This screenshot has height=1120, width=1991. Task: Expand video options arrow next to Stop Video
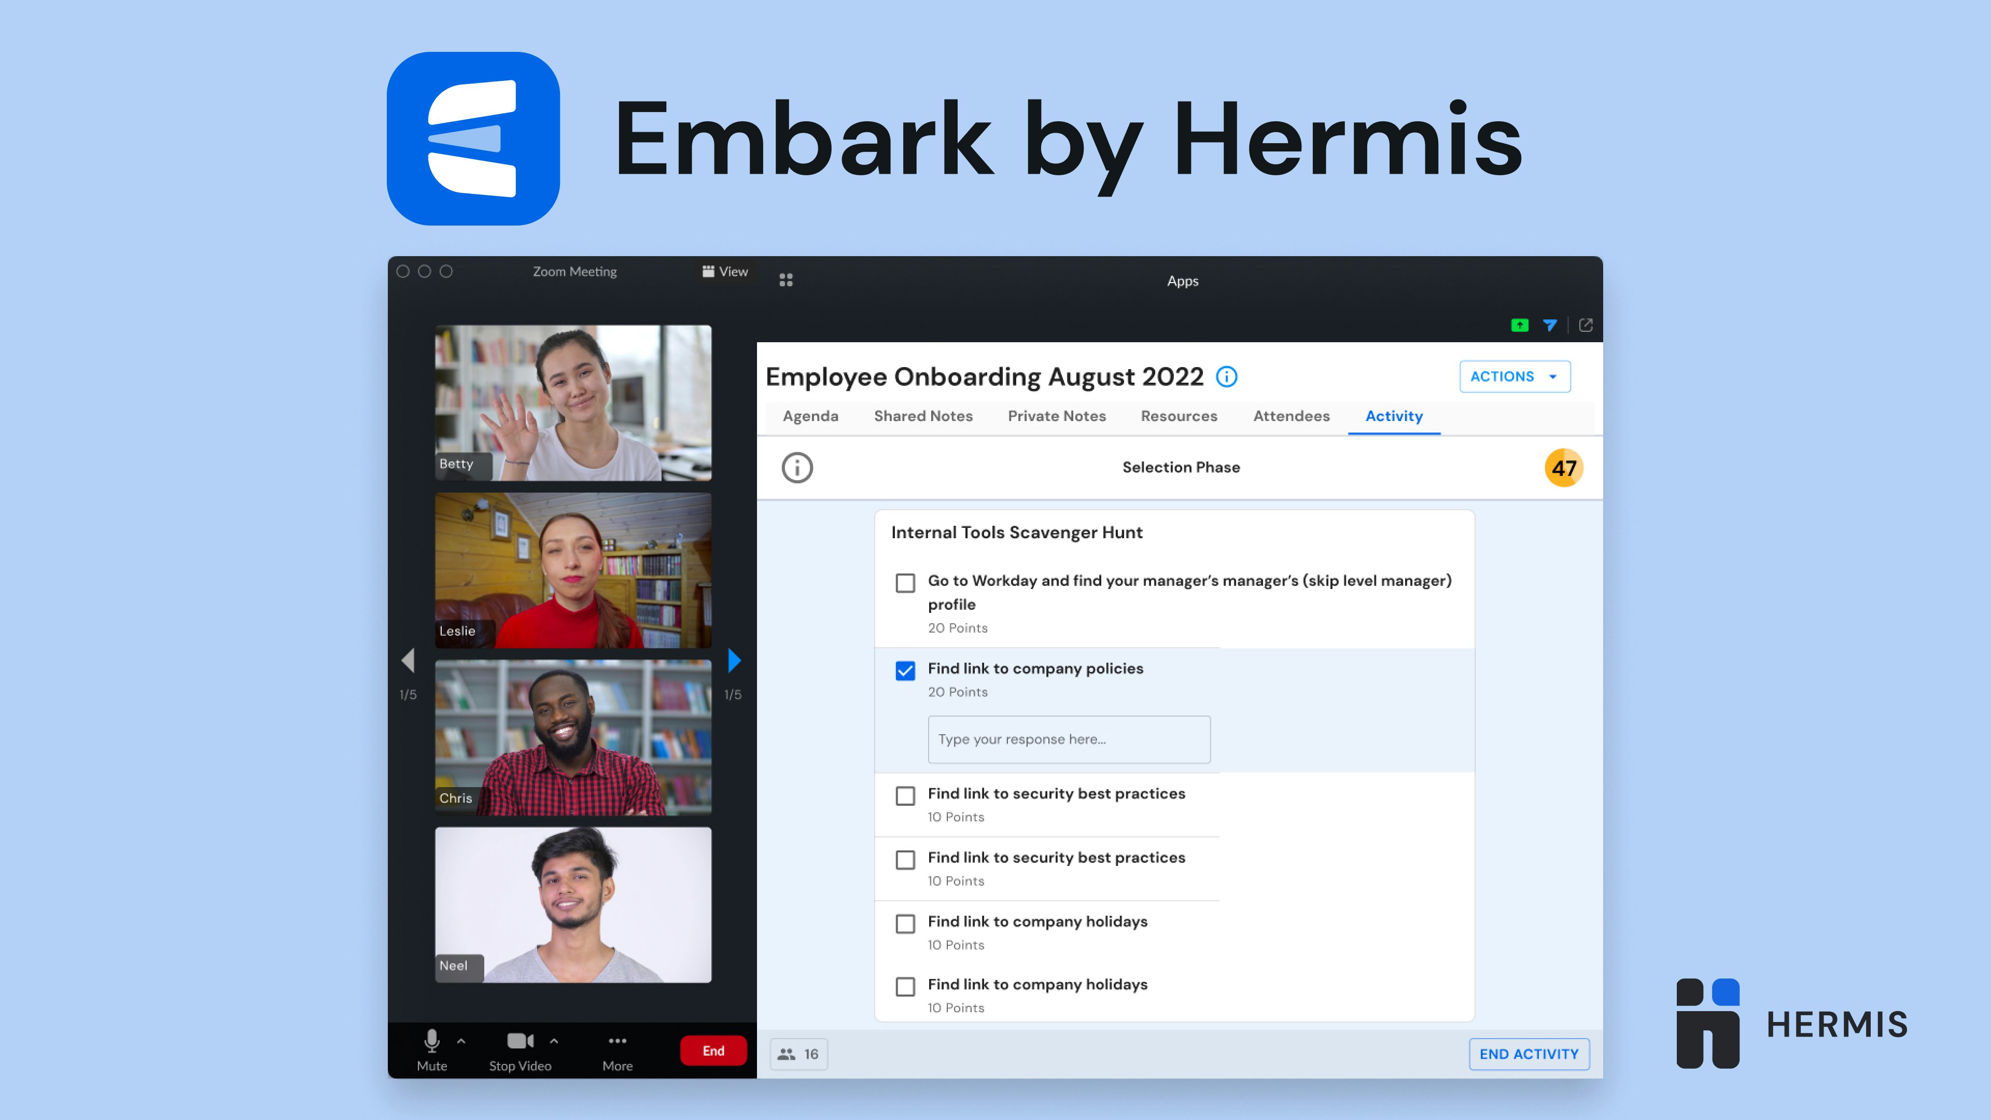(554, 1041)
